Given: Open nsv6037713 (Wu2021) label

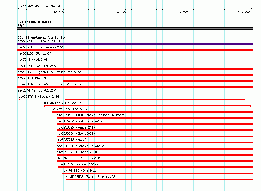Looking at the screenshot, I should click(x=73, y=140).
